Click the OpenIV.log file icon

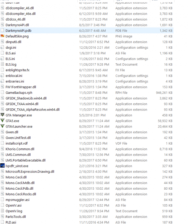[x=2, y=211]
